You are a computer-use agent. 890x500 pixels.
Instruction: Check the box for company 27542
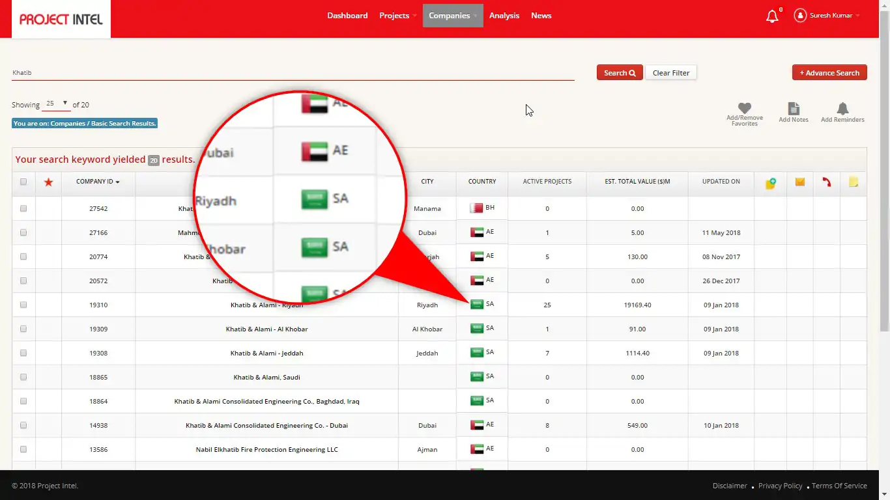[23, 209]
